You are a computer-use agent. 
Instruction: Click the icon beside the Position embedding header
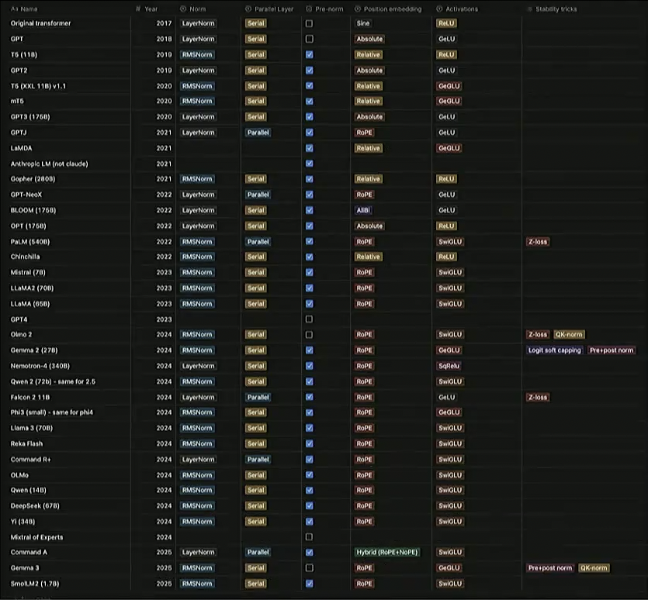point(357,9)
